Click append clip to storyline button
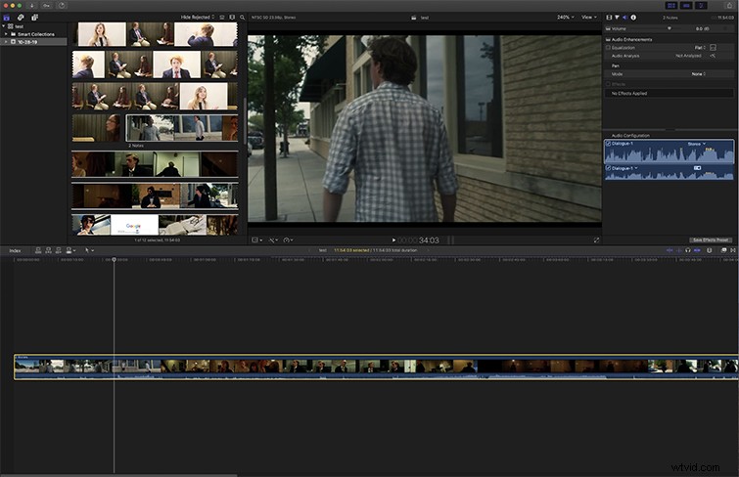This screenshot has width=739, height=477. pos(59,250)
